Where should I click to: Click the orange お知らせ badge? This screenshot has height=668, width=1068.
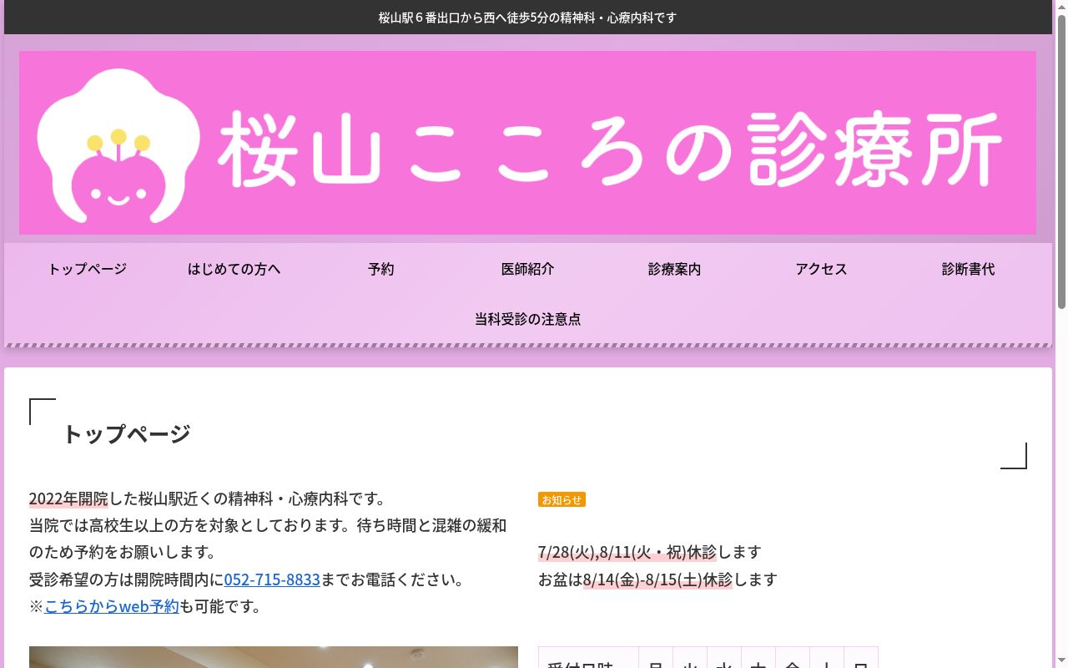[562, 499]
